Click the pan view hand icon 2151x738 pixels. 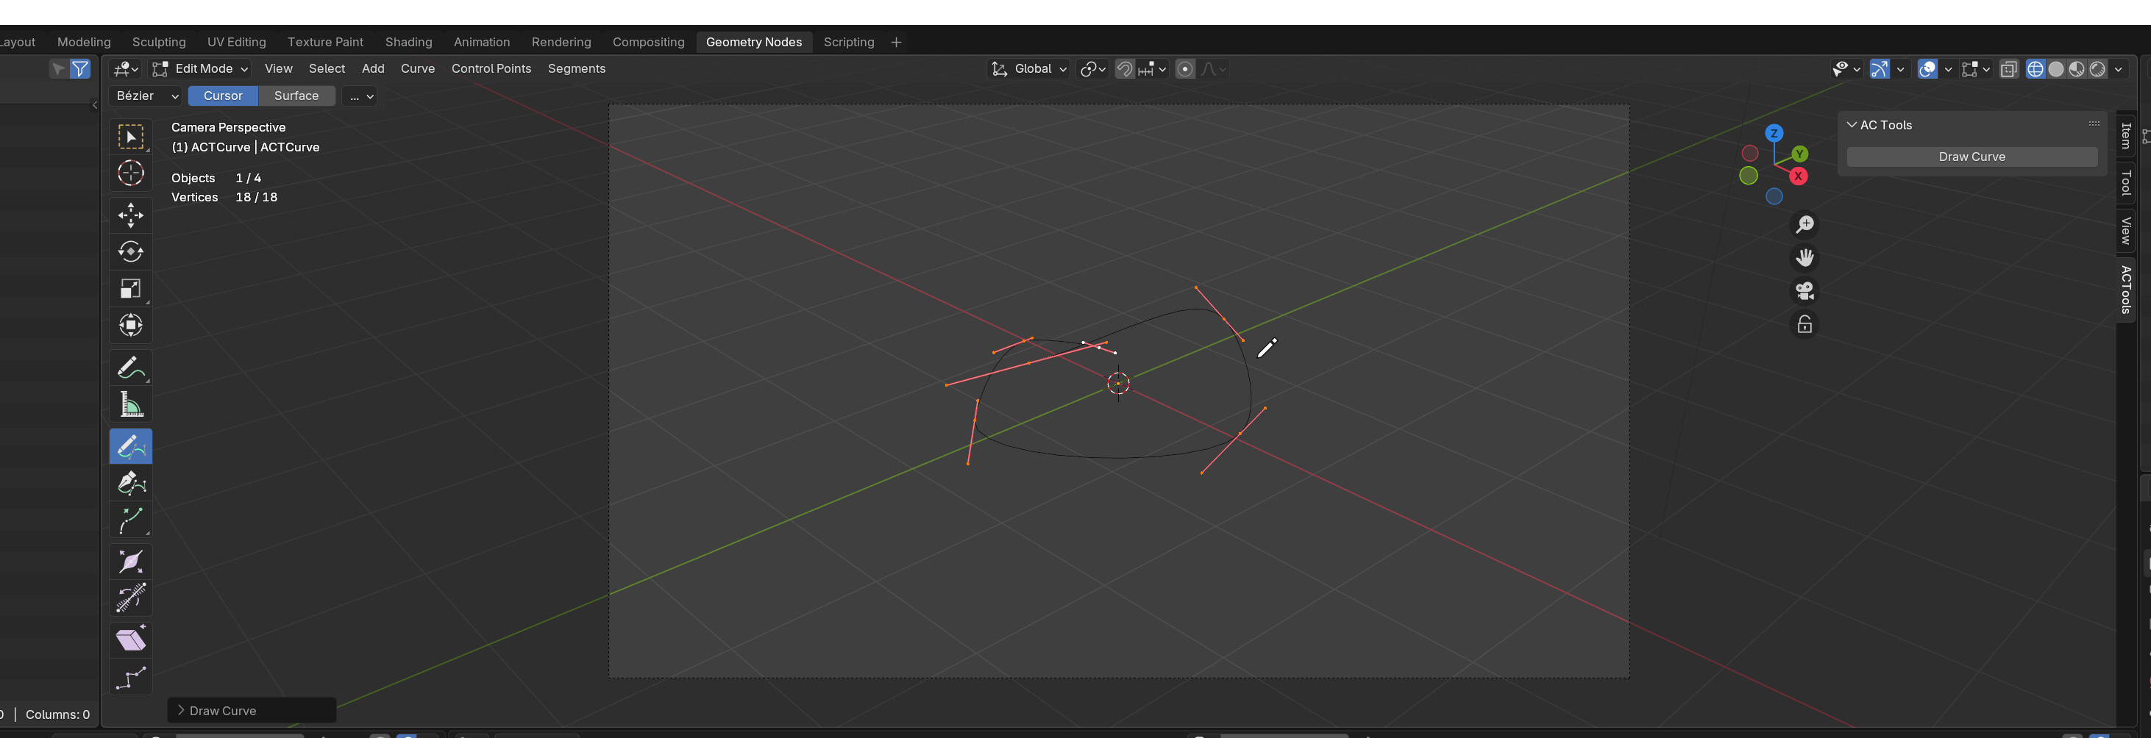(x=1805, y=259)
